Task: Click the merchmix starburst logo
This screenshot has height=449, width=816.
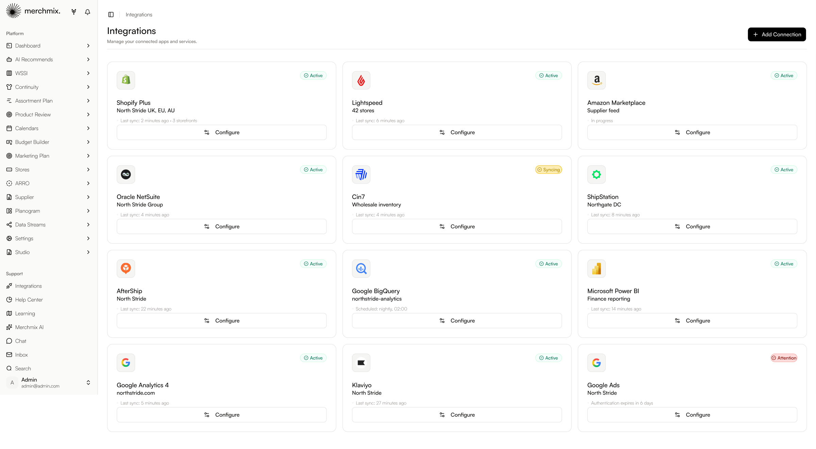Action: [x=13, y=11]
